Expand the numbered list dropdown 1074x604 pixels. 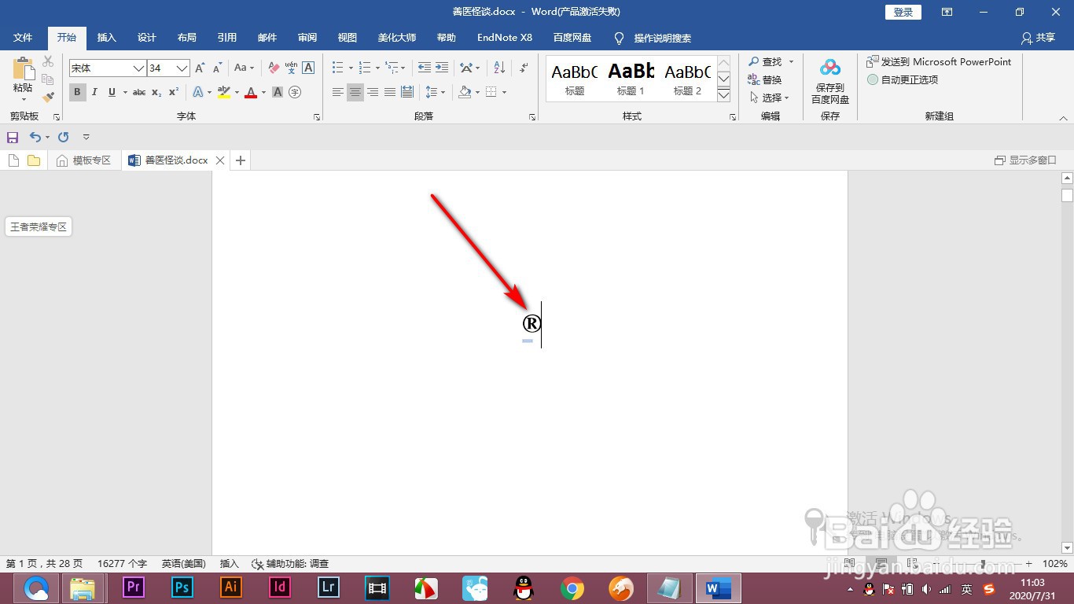coord(377,68)
